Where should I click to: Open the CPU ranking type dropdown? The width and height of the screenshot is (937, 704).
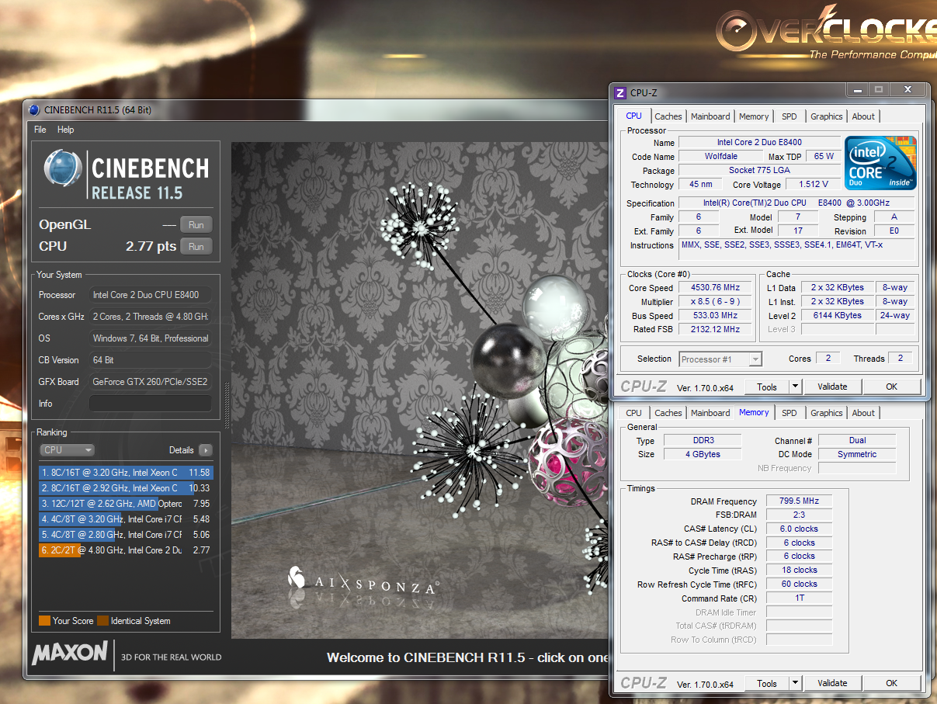click(x=68, y=450)
